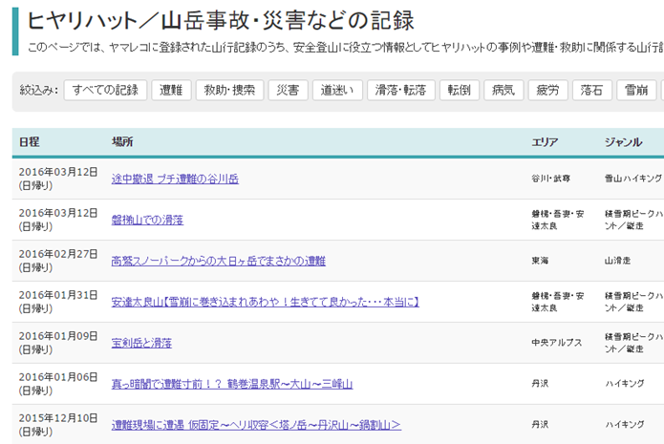Open the 安達太良山 雪崩 record link

point(266,302)
